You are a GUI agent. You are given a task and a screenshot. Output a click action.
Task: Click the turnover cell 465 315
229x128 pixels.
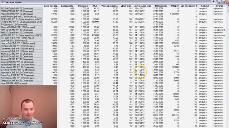(x=175, y=115)
